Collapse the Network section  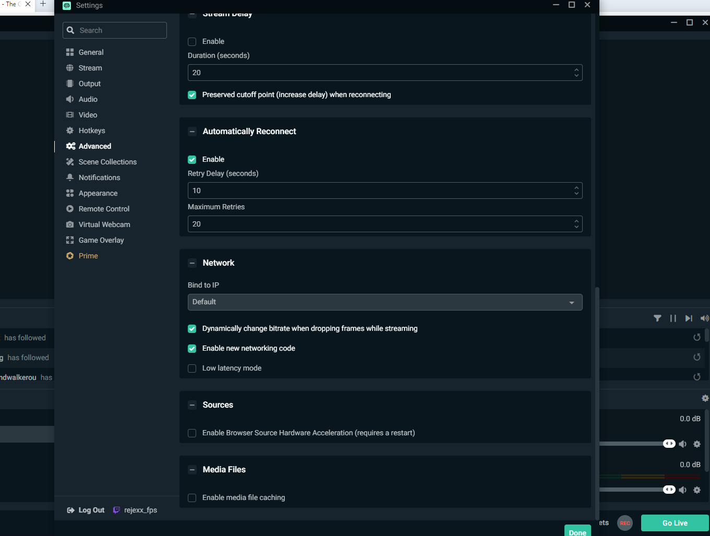(192, 263)
